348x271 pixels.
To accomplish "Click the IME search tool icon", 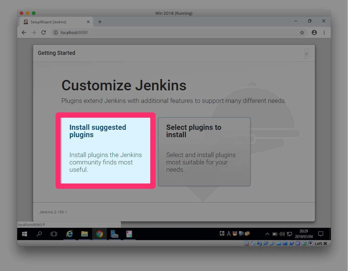I will pos(241,233).
